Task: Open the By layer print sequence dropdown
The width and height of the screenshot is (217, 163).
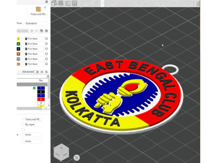Action: [x=32, y=125]
